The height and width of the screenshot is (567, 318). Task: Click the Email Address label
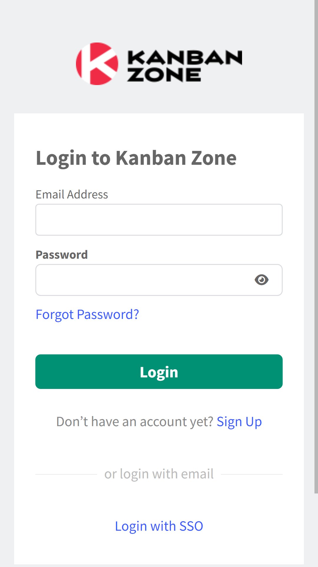tap(72, 194)
